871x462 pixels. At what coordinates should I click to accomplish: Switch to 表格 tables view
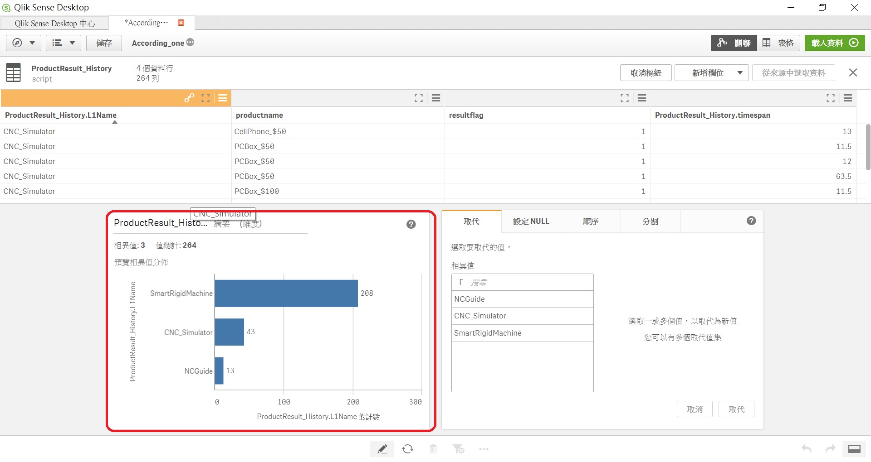pos(778,43)
